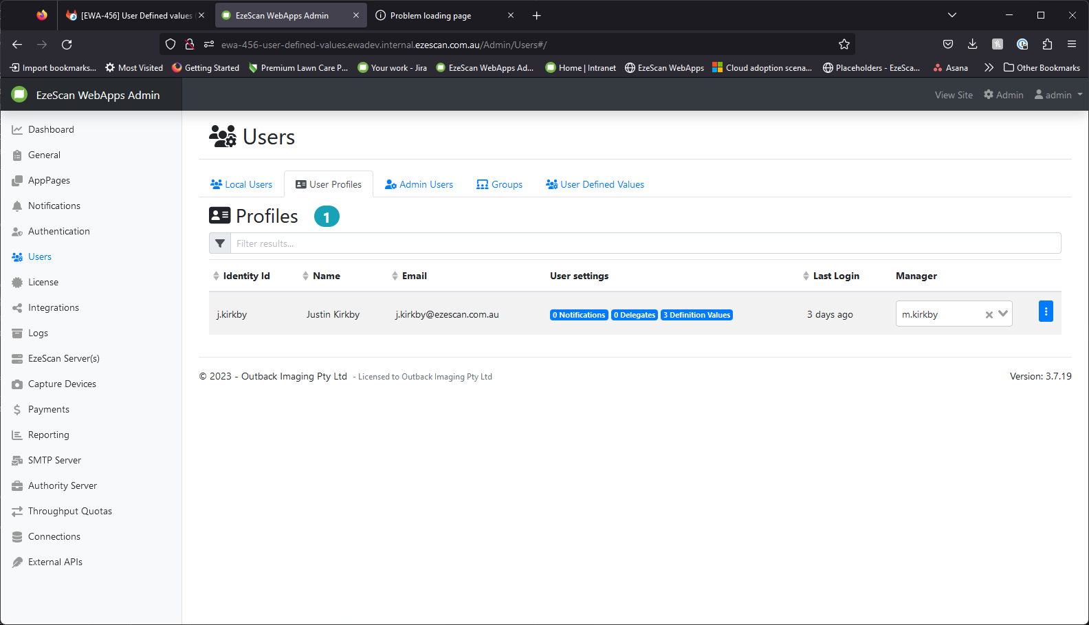The image size is (1089, 625).
Task: Open the admin user dropdown menu
Action: click(x=1059, y=95)
